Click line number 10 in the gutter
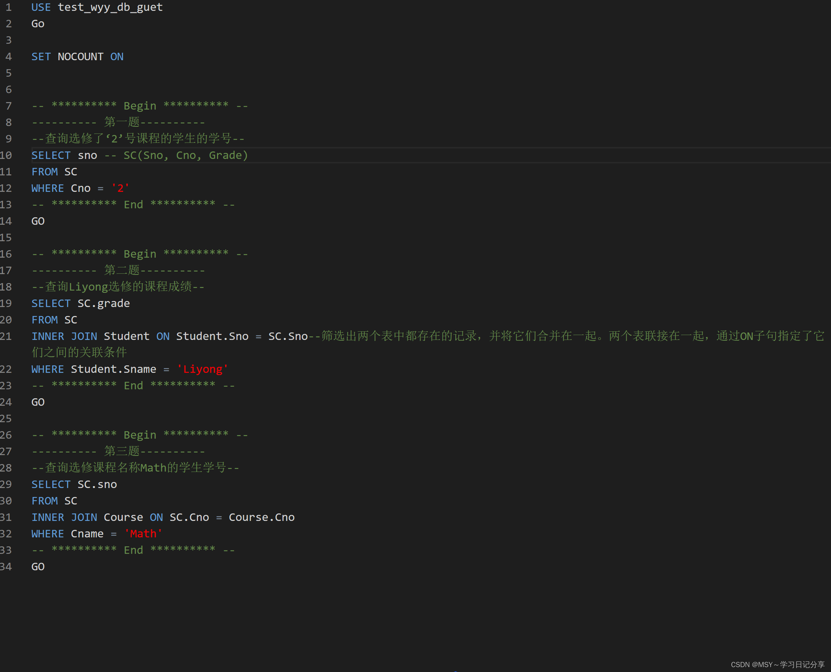Image resolution: width=831 pixels, height=672 pixels. 6,155
